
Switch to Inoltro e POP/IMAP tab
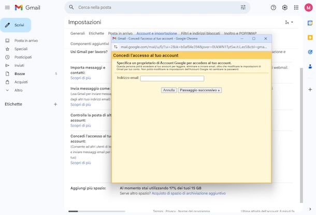240,33
